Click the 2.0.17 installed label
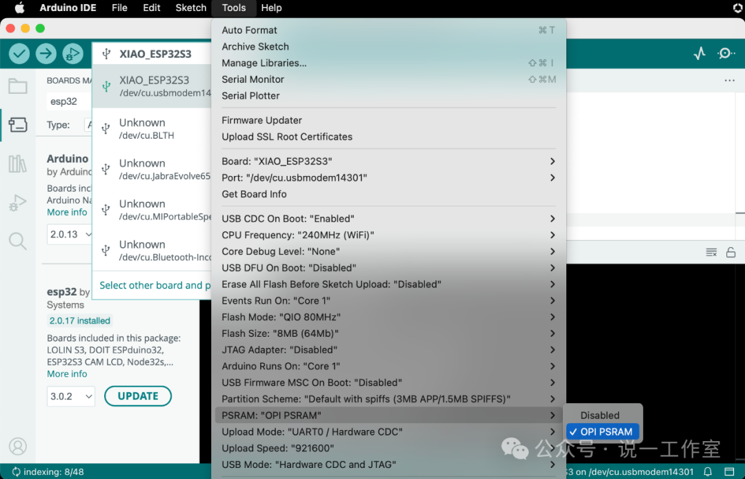 [80, 321]
